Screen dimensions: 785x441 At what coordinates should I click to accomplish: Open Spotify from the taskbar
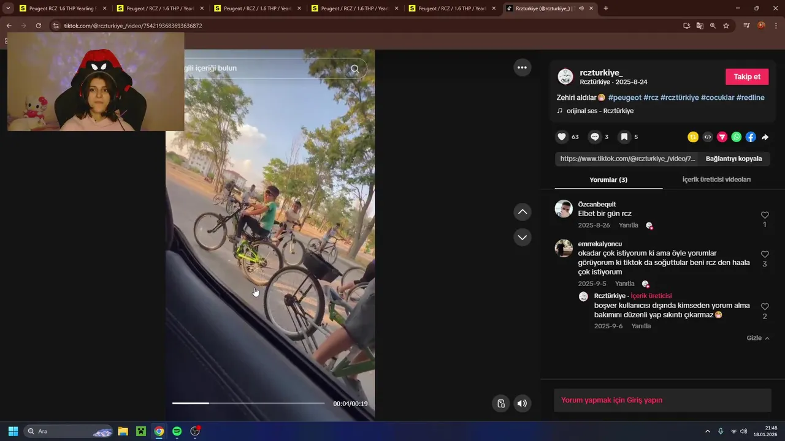177,431
